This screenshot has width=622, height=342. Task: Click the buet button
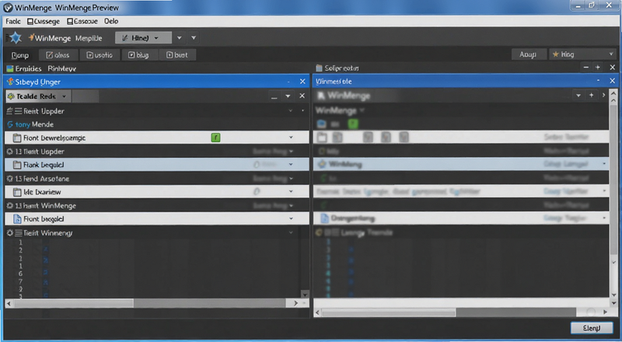point(177,54)
